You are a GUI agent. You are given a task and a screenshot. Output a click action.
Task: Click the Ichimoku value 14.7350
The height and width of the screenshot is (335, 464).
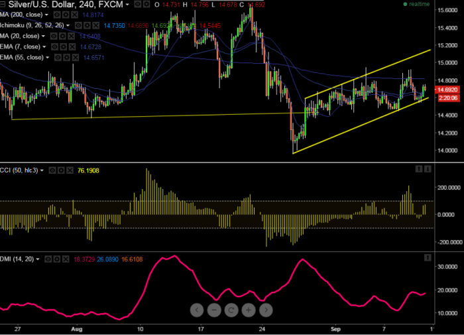point(114,26)
